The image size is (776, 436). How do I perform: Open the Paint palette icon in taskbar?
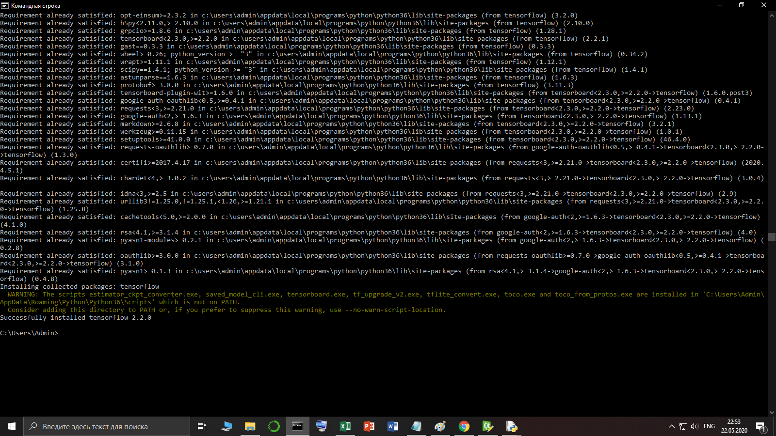tap(440, 426)
